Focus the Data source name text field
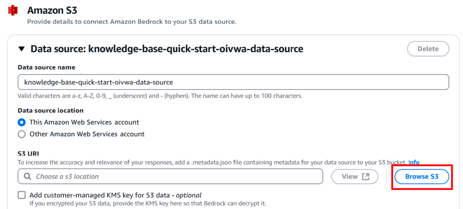Image resolution: width=463 pixels, height=209 pixels. (x=233, y=82)
